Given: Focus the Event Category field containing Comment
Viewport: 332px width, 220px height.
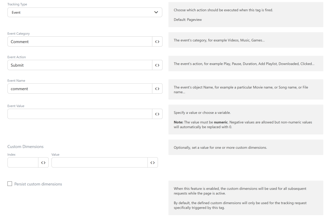Looking at the screenshot, I should (x=80, y=42).
